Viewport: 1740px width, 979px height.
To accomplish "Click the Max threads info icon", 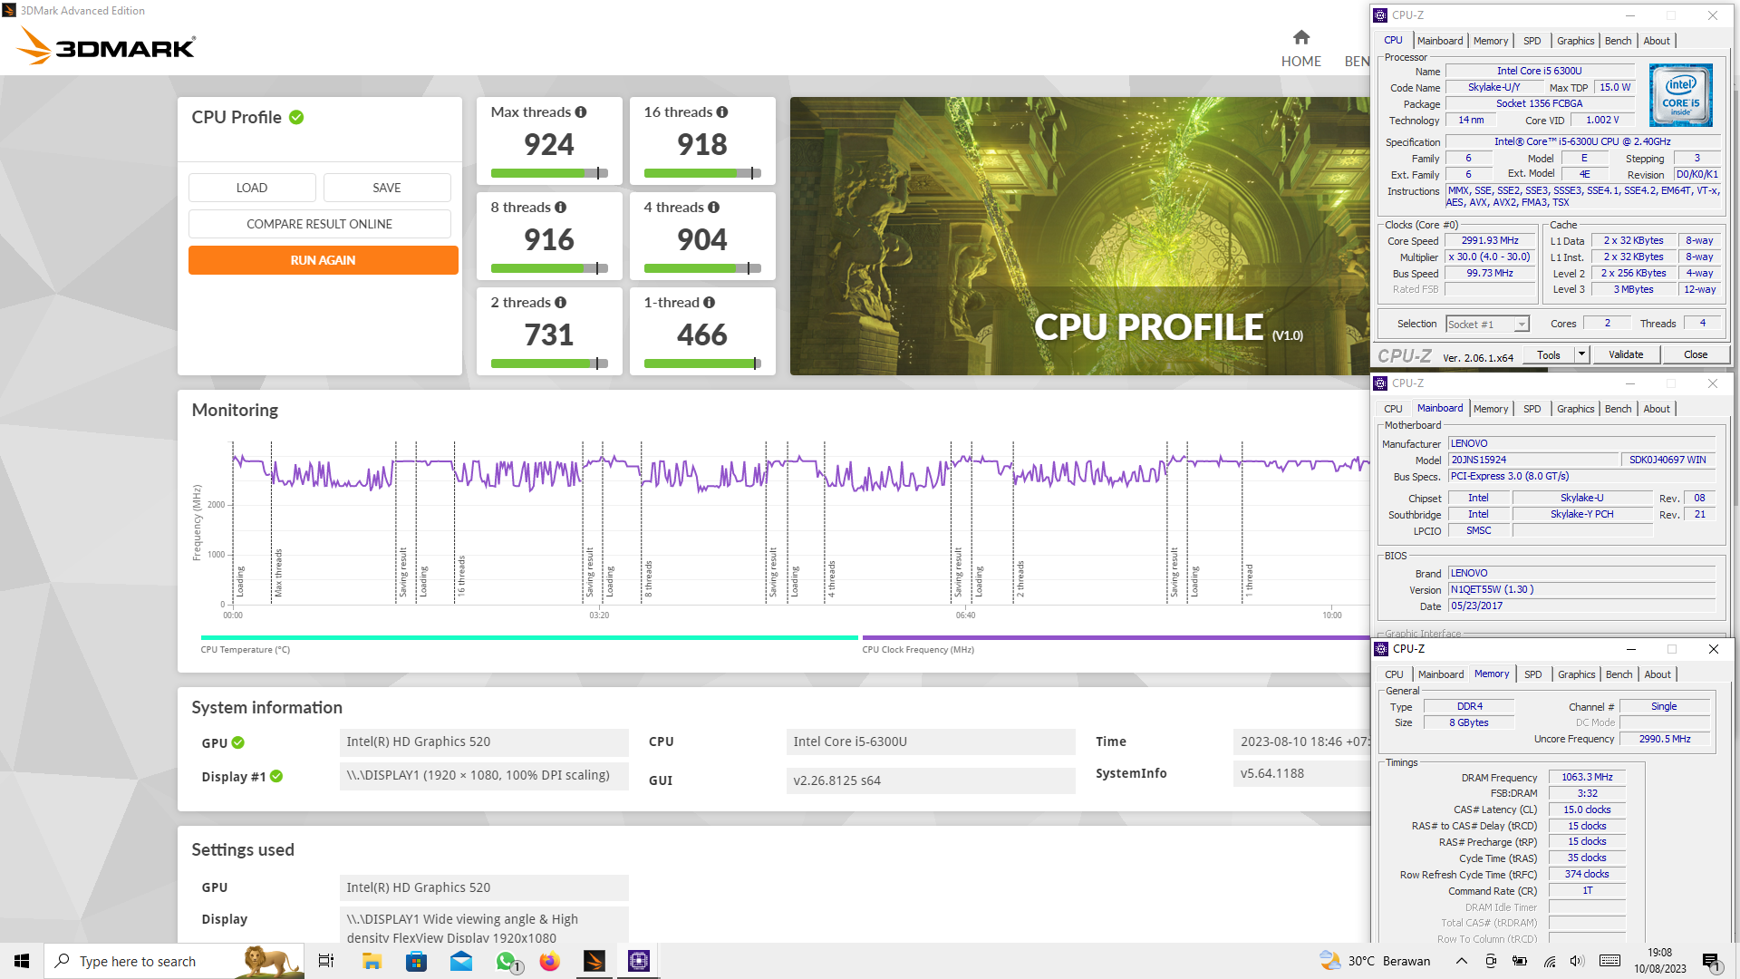I will coord(581,112).
